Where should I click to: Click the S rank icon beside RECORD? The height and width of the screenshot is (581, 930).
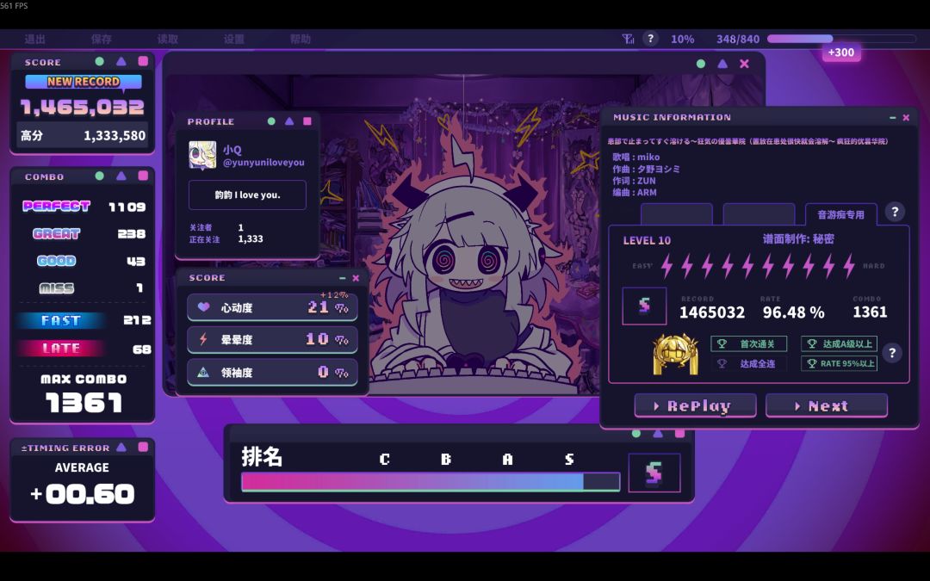(644, 306)
